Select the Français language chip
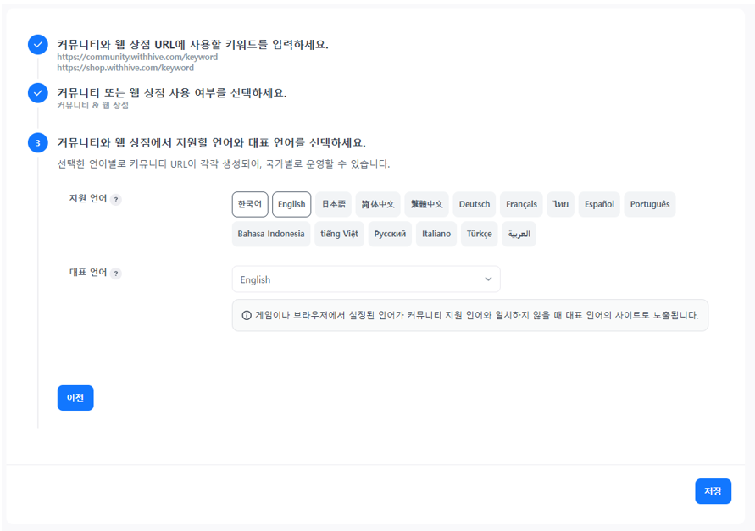 521,204
